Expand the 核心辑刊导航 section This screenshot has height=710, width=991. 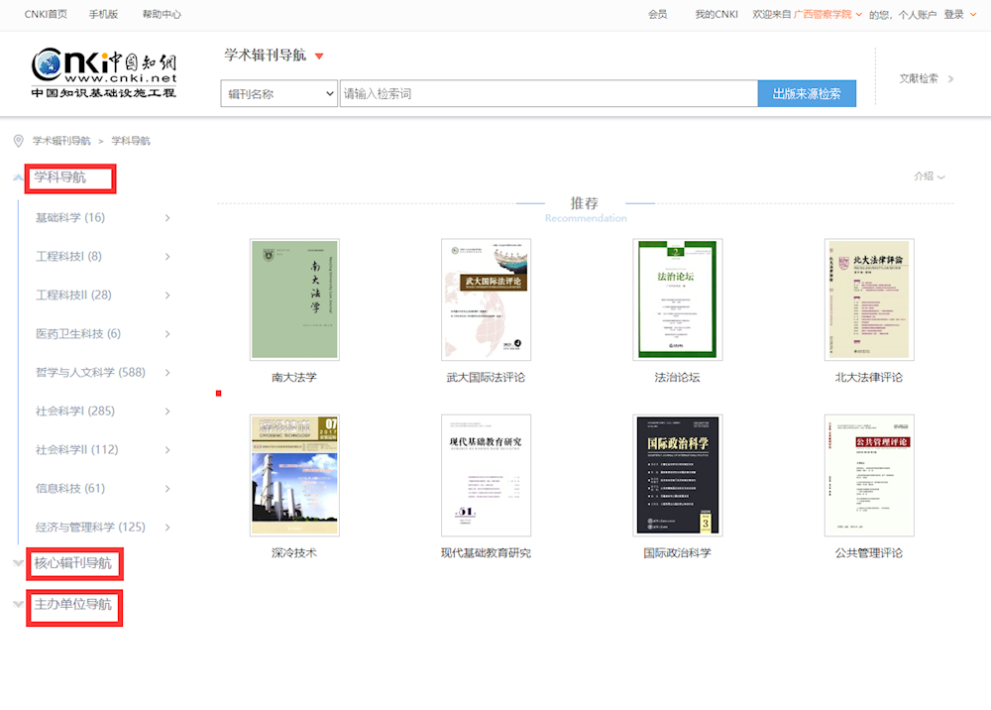pyautogui.click(x=18, y=564)
